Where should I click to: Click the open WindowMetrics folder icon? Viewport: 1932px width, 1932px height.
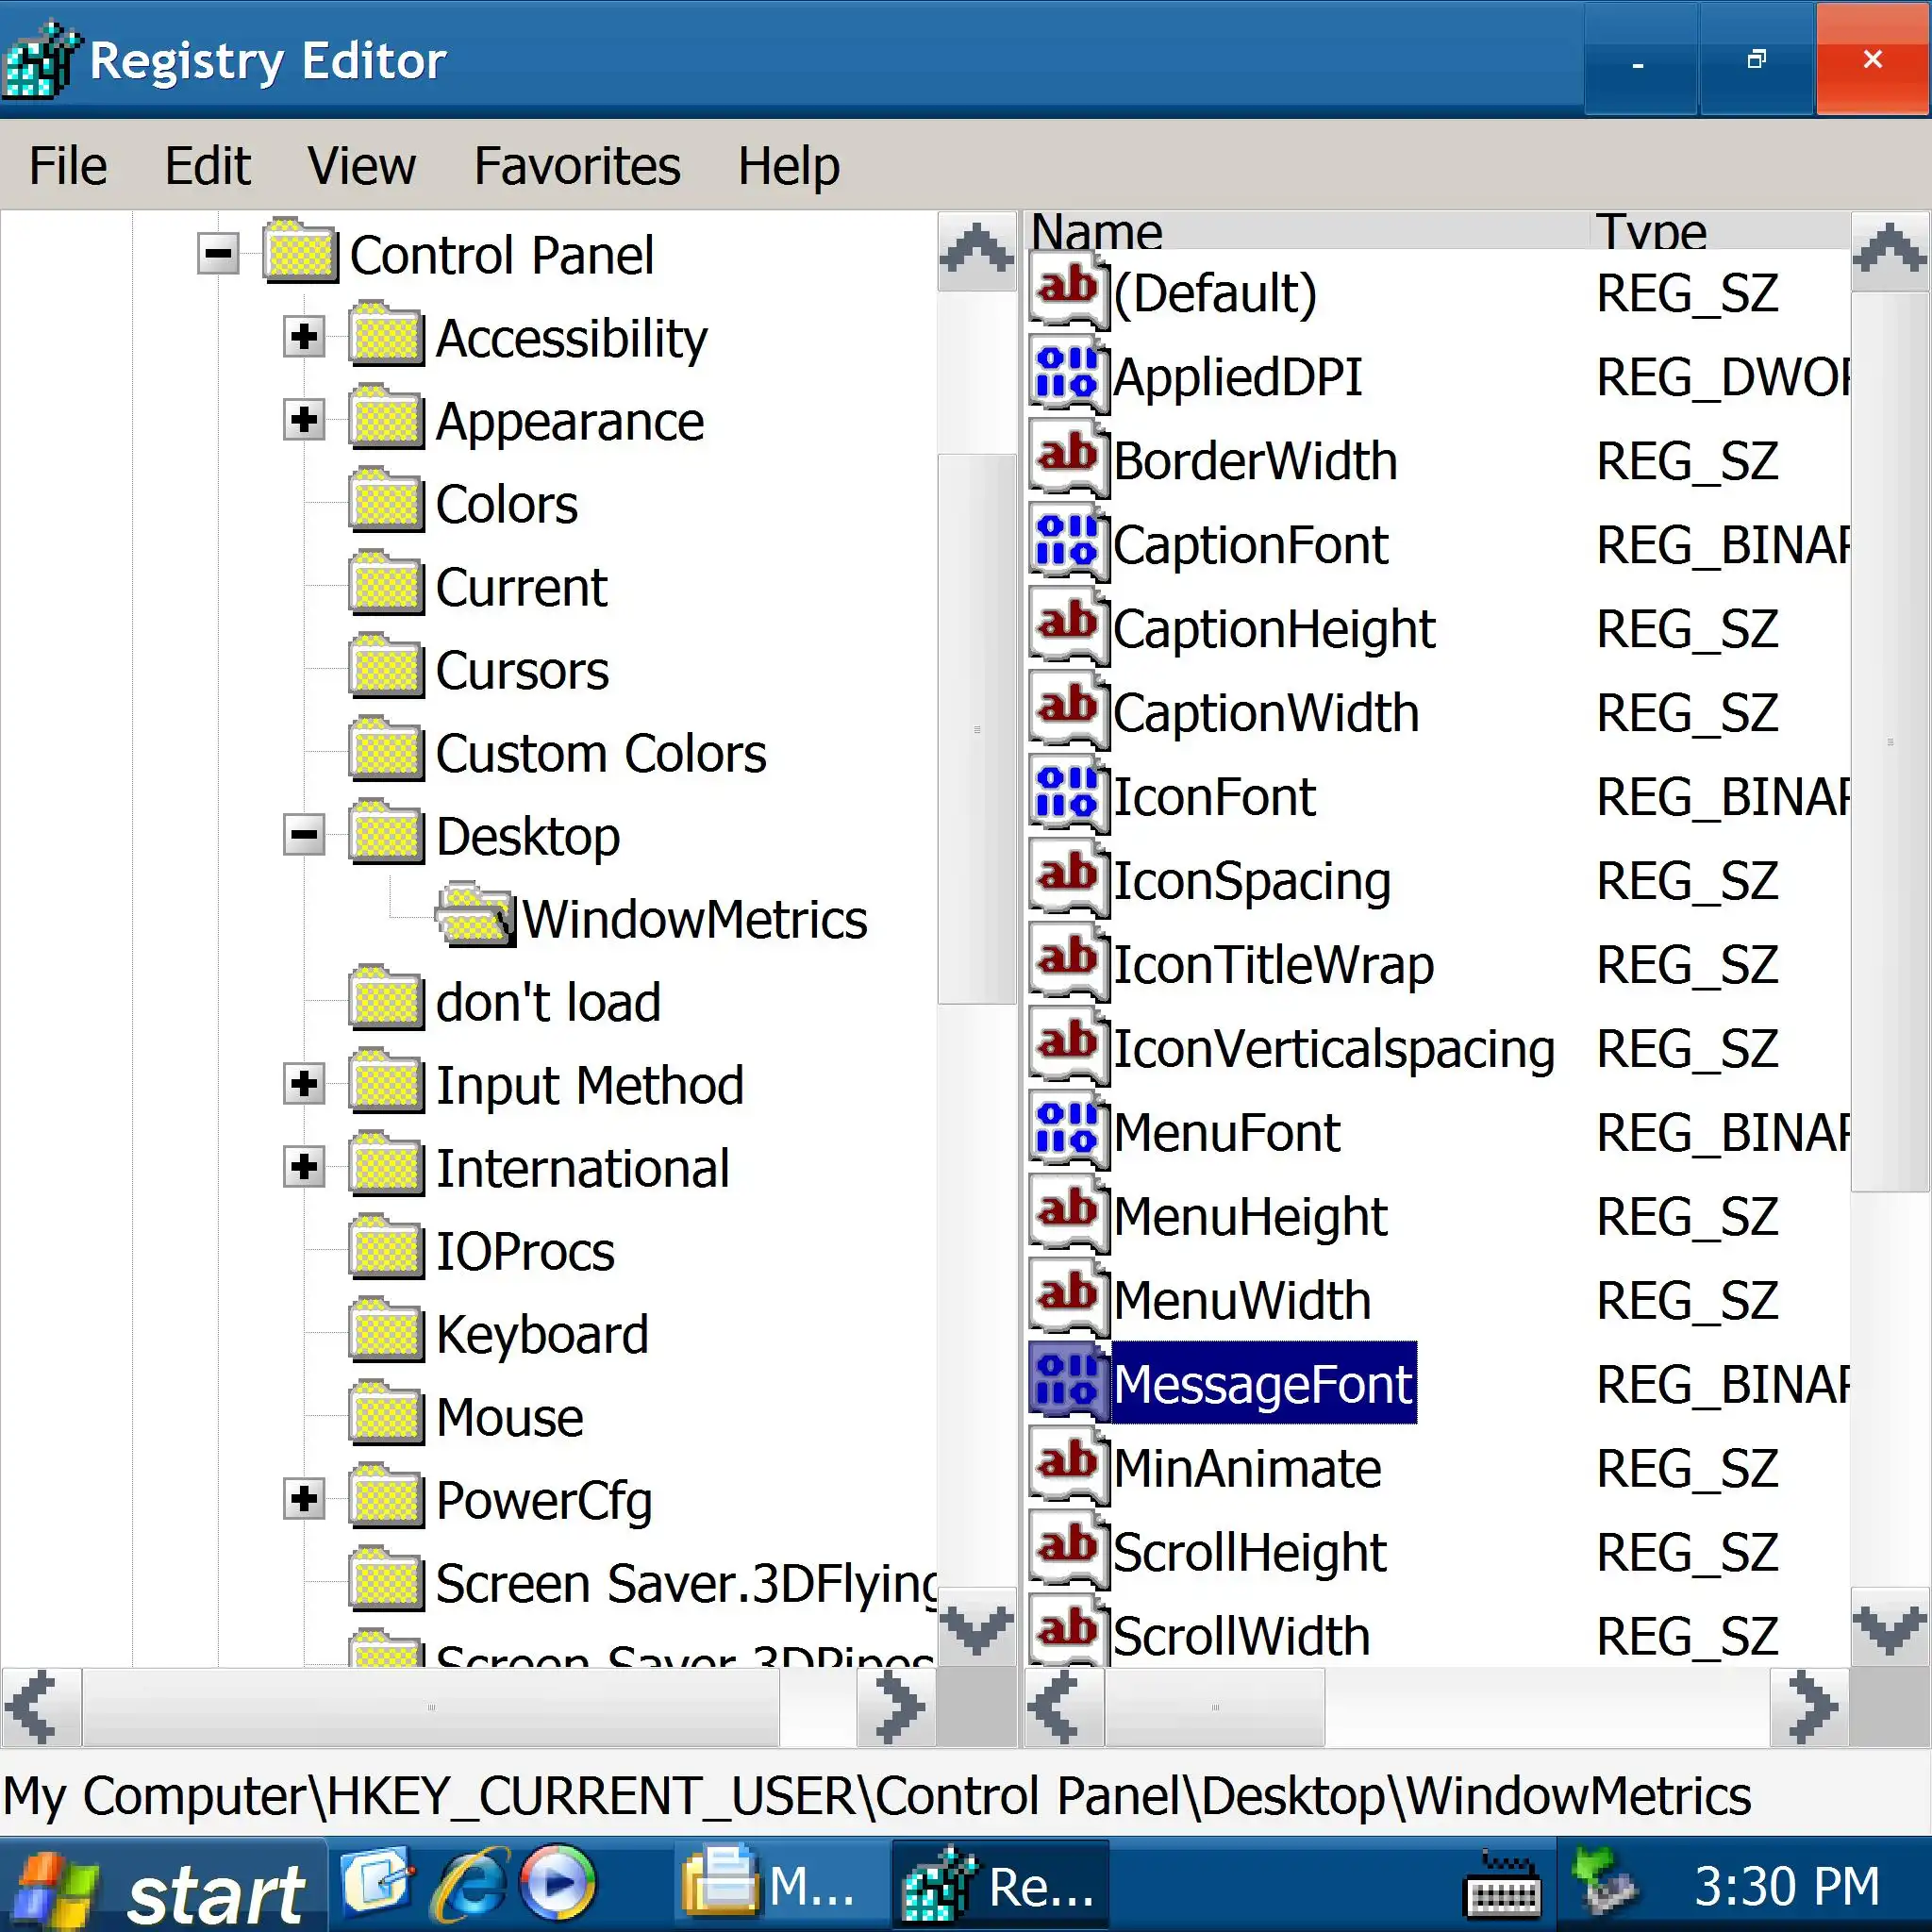(x=474, y=916)
